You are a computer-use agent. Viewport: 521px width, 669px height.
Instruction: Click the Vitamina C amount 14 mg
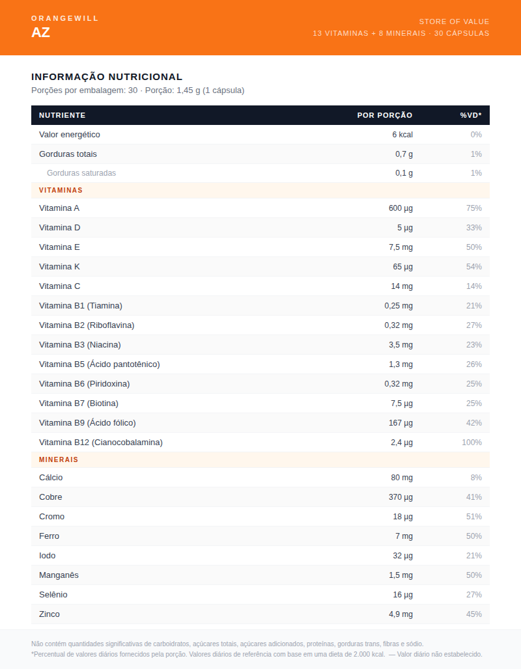click(401, 286)
